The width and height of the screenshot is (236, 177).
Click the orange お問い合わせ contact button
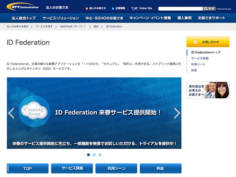[208, 42]
